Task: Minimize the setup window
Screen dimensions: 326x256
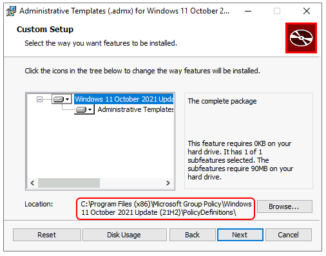Action: [x=248, y=11]
